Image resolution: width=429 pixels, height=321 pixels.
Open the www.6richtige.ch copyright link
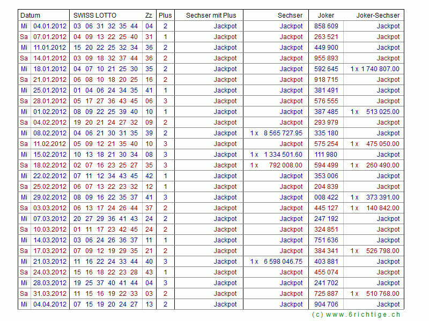pyautogui.click(x=356, y=315)
